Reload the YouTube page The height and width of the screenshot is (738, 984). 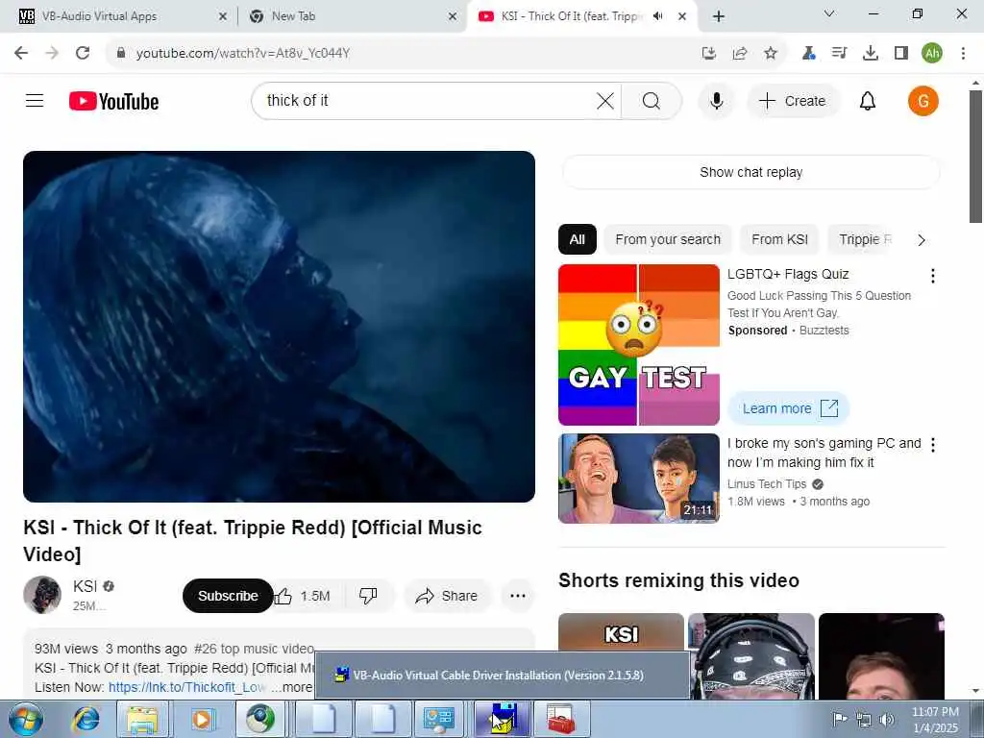[x=83, y=53]
